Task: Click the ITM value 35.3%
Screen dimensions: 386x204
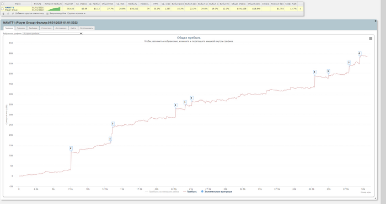Action: coord(157,9)
